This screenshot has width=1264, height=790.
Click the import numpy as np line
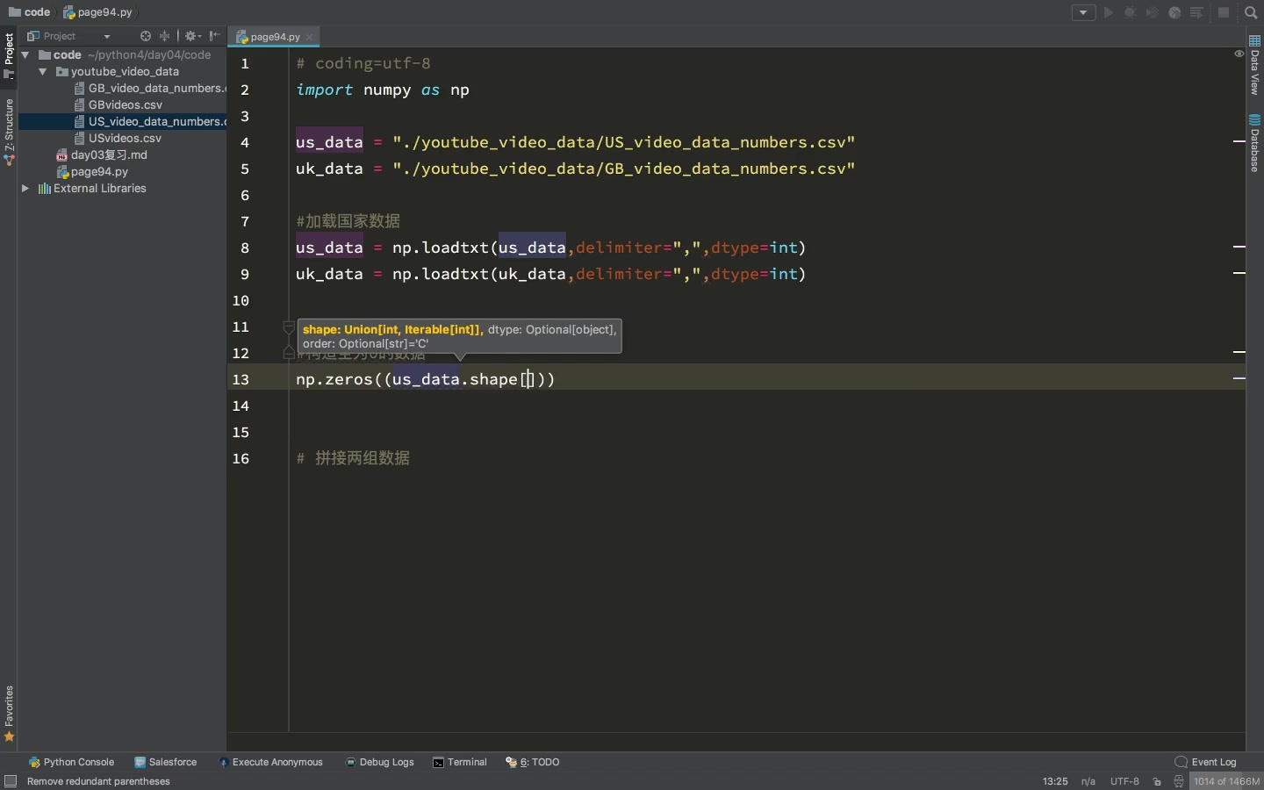click(383, 90)
